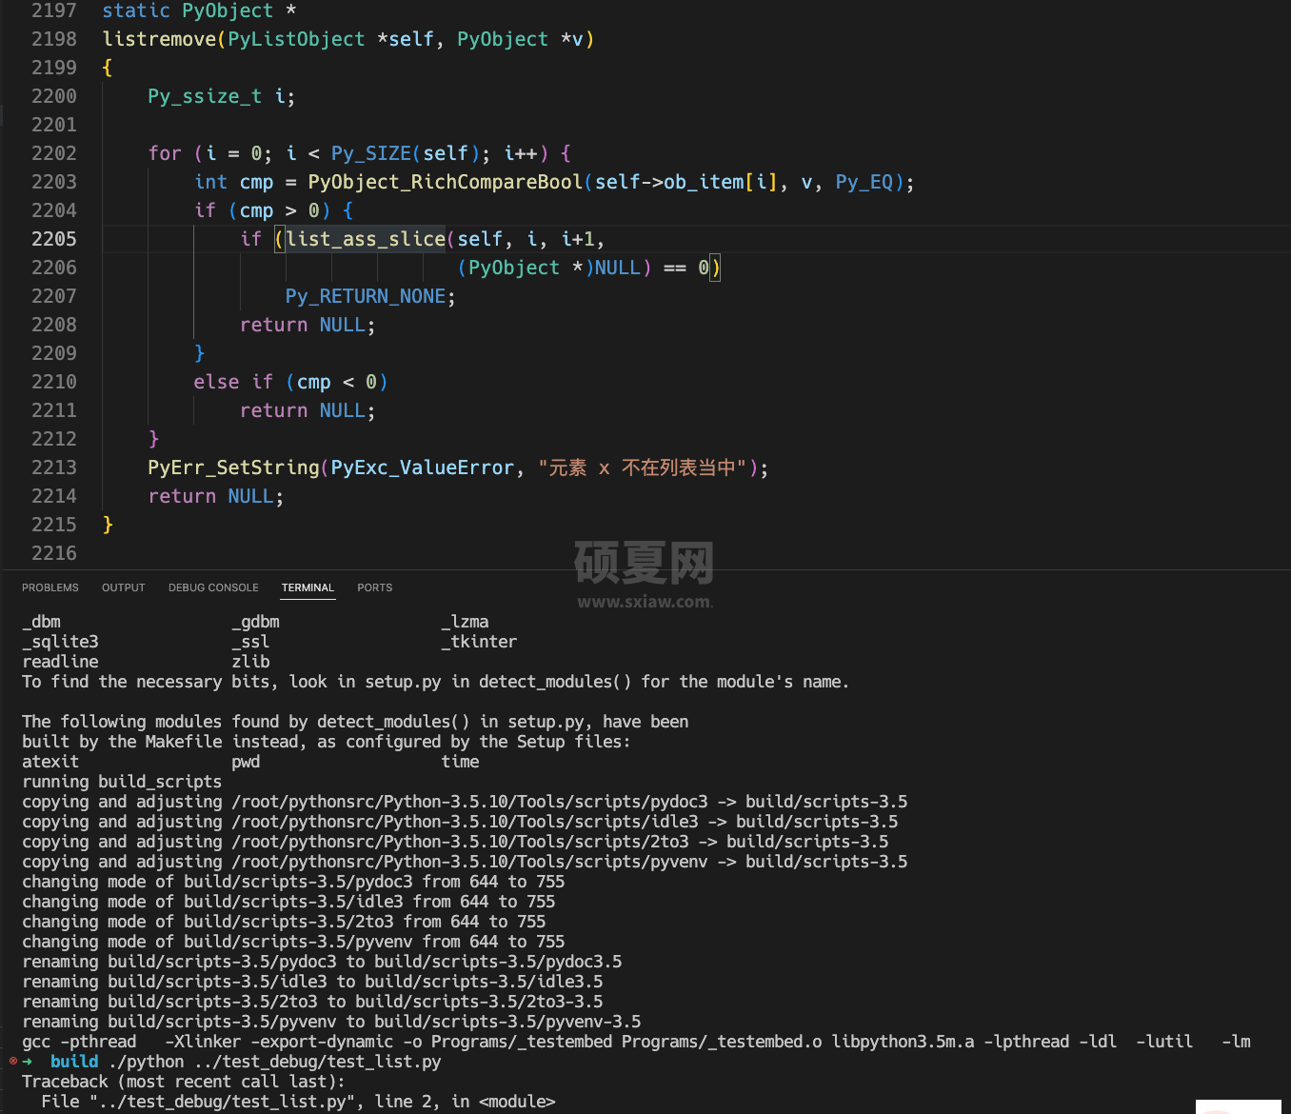This screenshot has height=1114, width=1291.
Task: Click 'Traceback (most recent call last):' terminal line
Action: point(184,1082)
